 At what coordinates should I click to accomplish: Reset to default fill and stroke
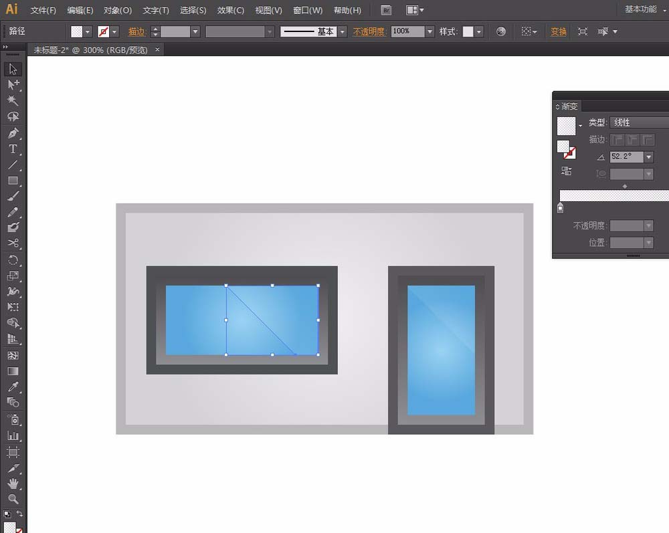(x=7, y=514)
